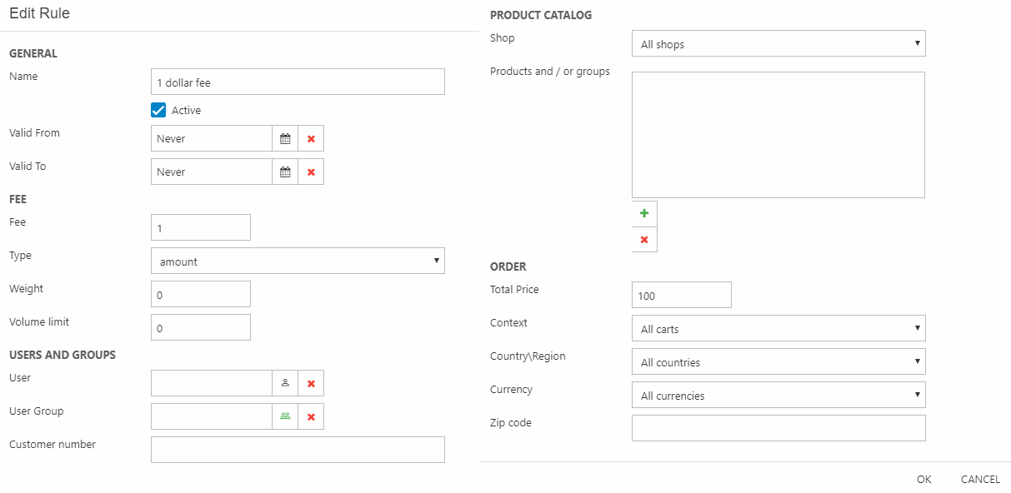The width and height of the screenshot is (1011, 493).
Task: Clear the User Group field
Action: [311, 416]
